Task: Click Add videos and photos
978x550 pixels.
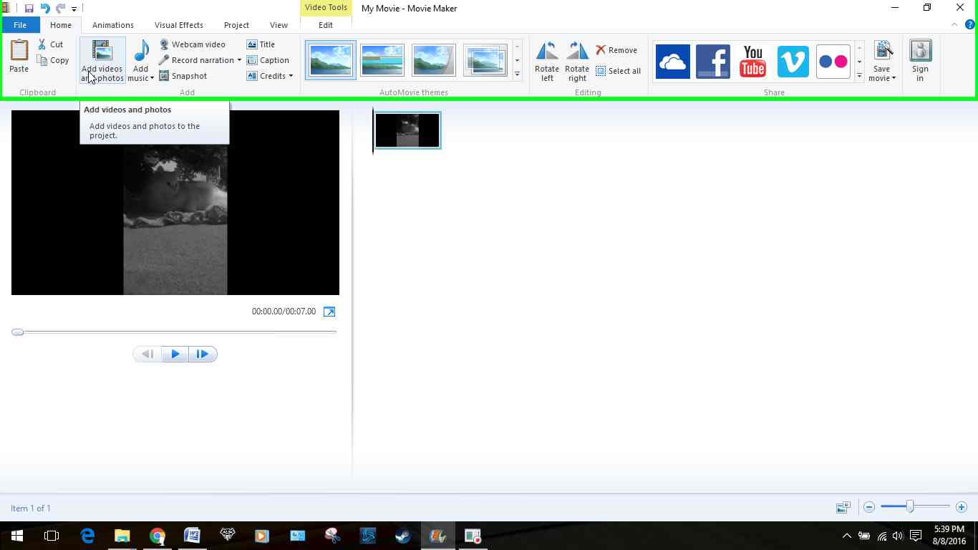Action: point(102,61)
